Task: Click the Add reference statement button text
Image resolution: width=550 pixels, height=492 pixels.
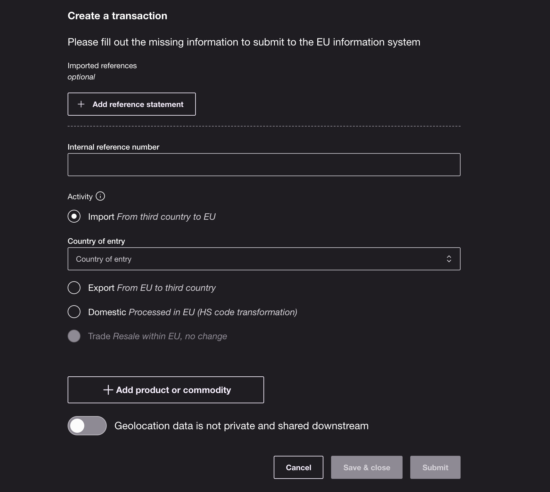Action: pyautogui.click(x=138, y=104)
